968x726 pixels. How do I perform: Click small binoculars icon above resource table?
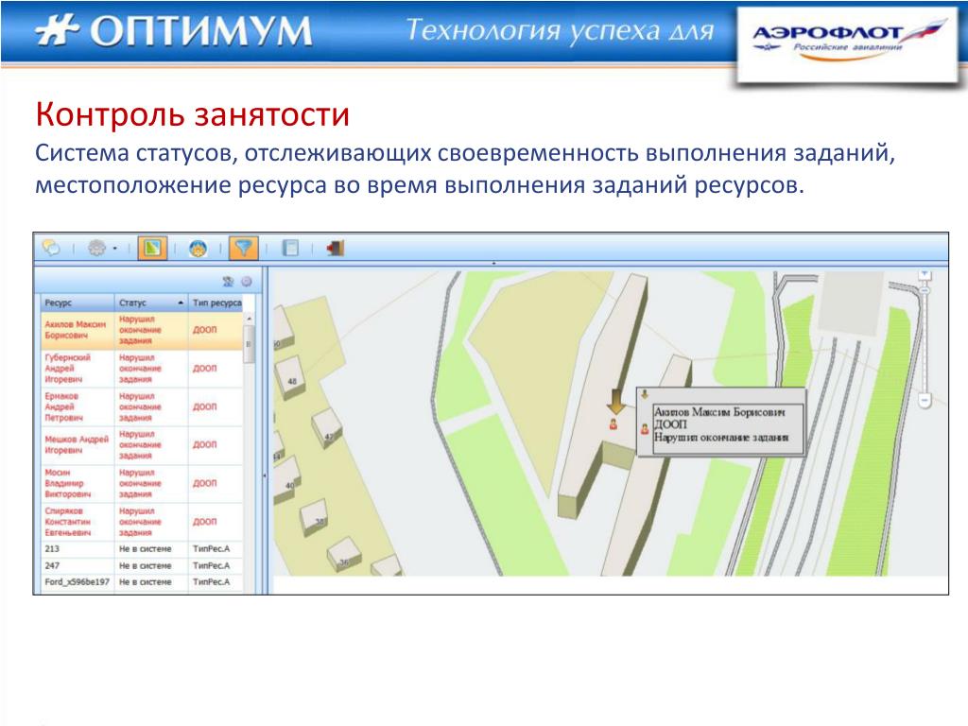point(228,281)
